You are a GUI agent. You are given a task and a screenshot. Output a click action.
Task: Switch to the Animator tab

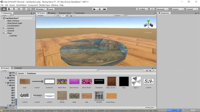[x=79, y=13]
